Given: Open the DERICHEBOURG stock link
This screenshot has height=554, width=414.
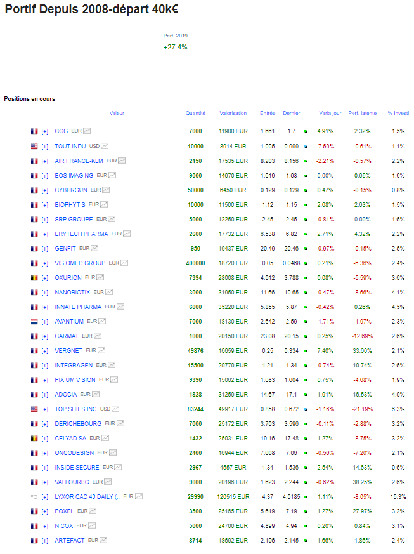Looking at the screenshot, I should point(79,423).
